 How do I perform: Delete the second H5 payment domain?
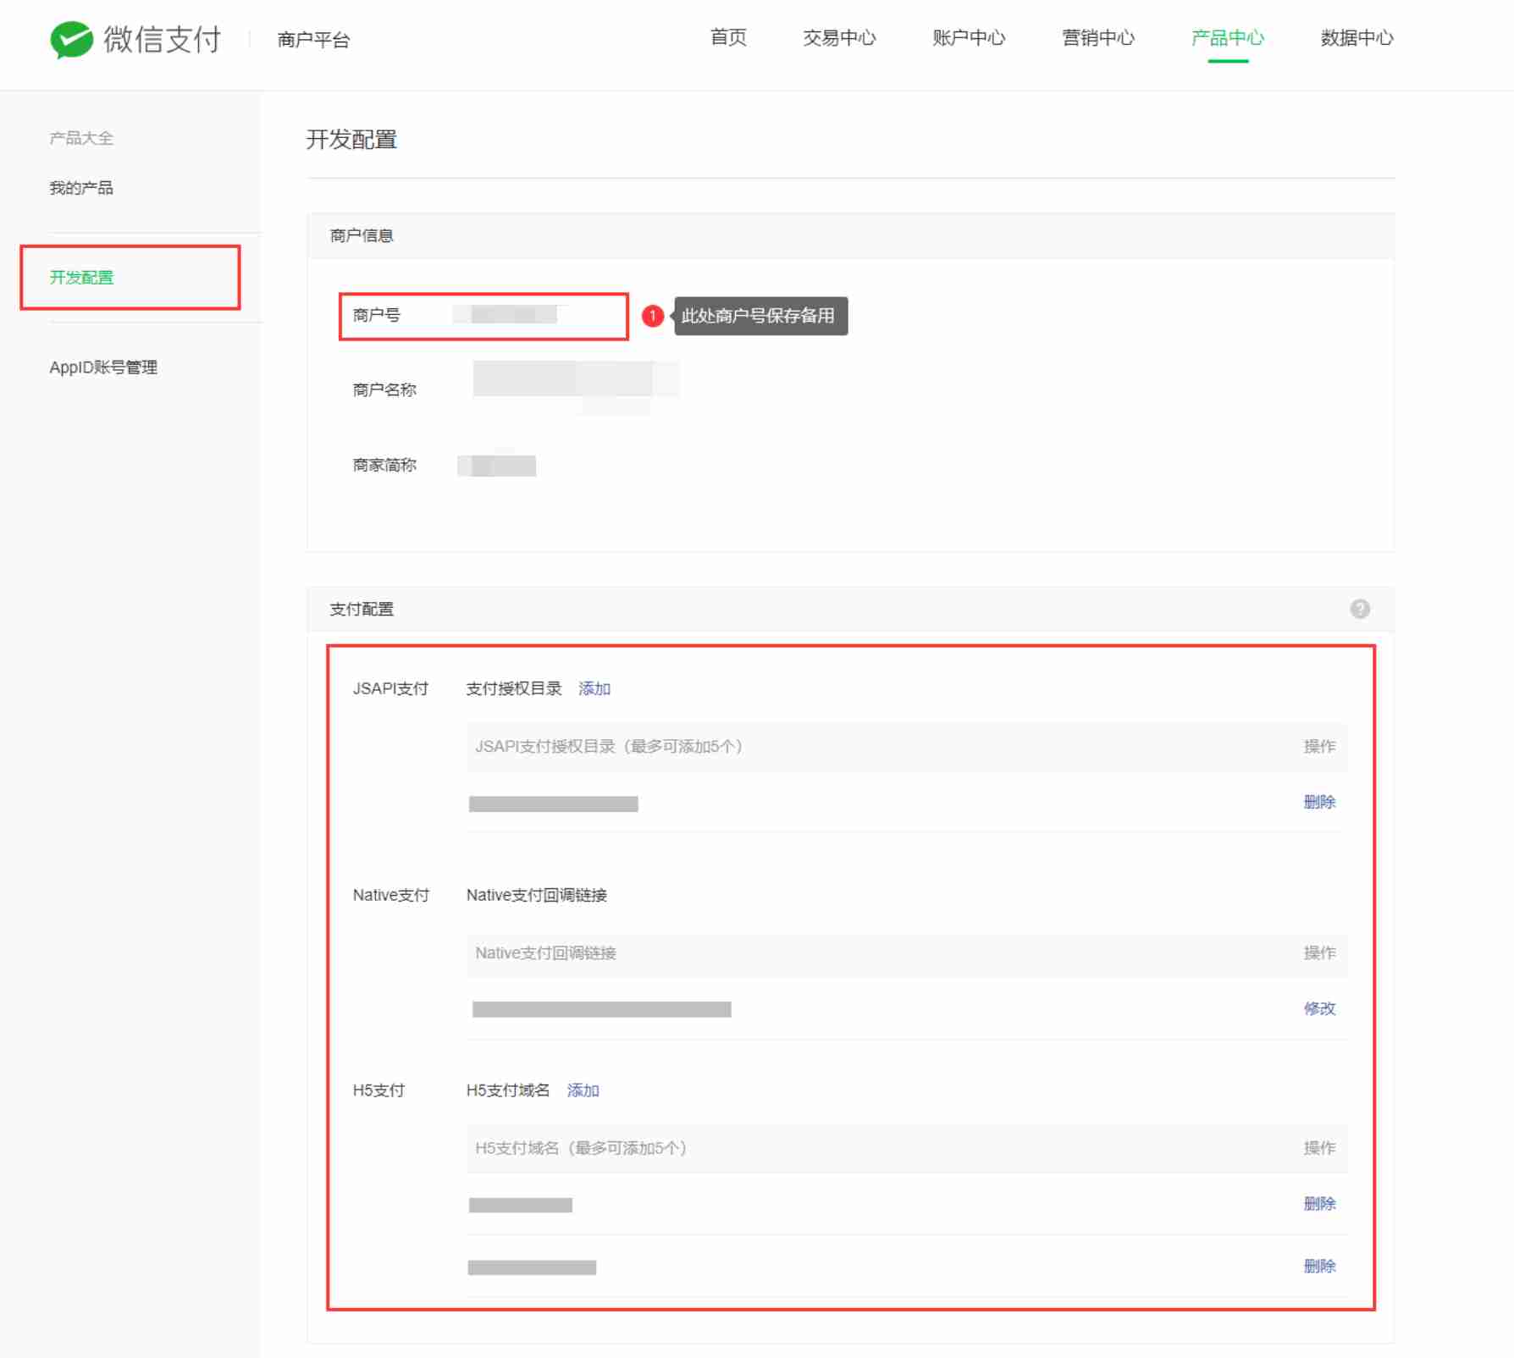coord(1318,1266)
